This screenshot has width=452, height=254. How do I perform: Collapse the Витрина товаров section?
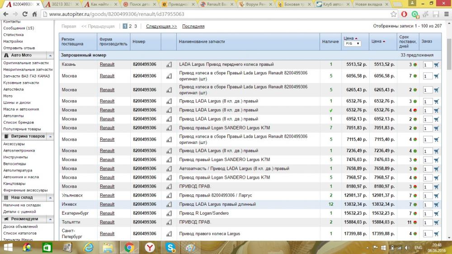tap(50, 136)
